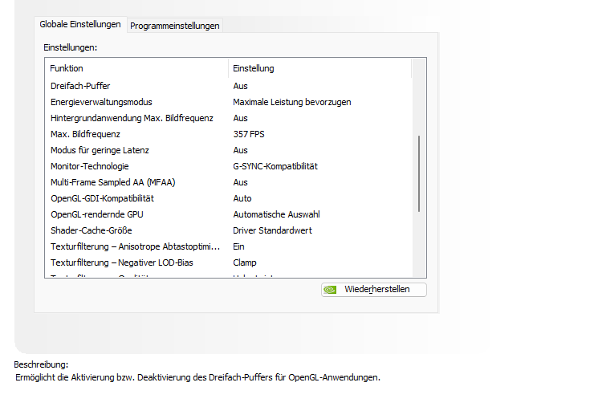Open Aus value for MFAA
Image resolution: width=602 pixels, height=415 pixels.
[x=240, y=182]
